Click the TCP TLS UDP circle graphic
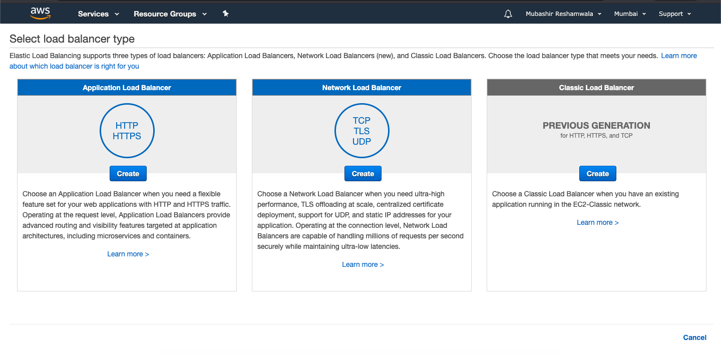Image resolution: width=721 pixels, height=354 pixels. coord(362,131)
